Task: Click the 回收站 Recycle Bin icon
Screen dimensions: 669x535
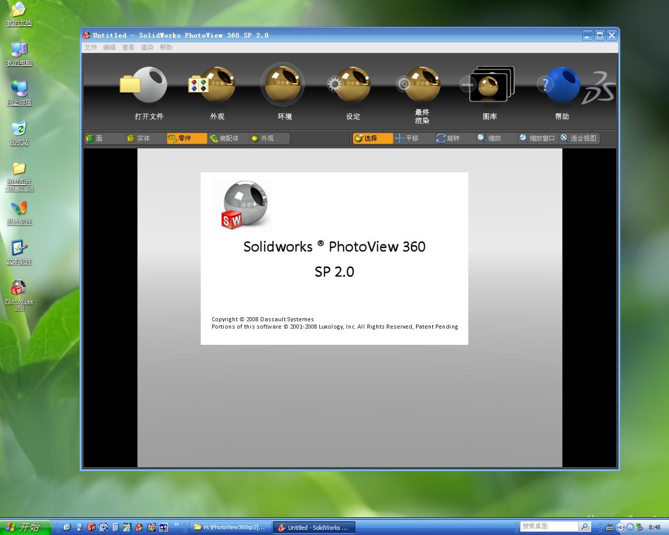Action: (x=19, y=133)
